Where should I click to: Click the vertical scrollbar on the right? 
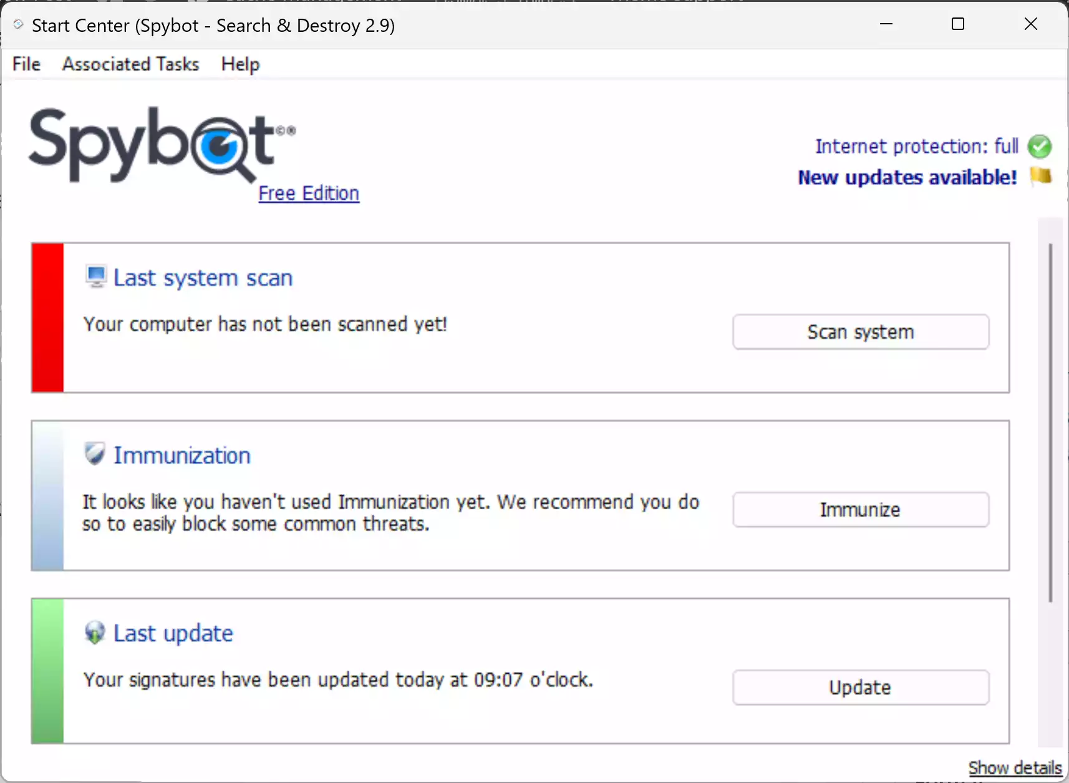pos(1050,418)
